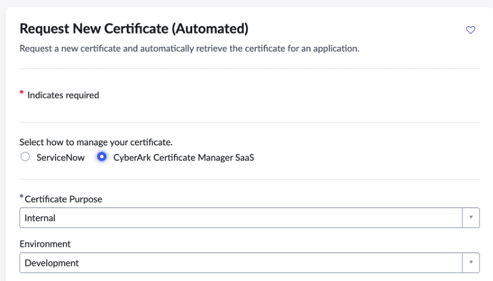The height and width of the screenshot is (281, 493).
Task: Click the Certificate Purpose label
Action: point(63,199)
